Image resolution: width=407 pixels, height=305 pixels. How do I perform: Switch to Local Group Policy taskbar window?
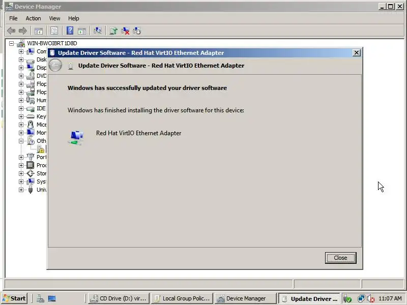click(182, 298)
